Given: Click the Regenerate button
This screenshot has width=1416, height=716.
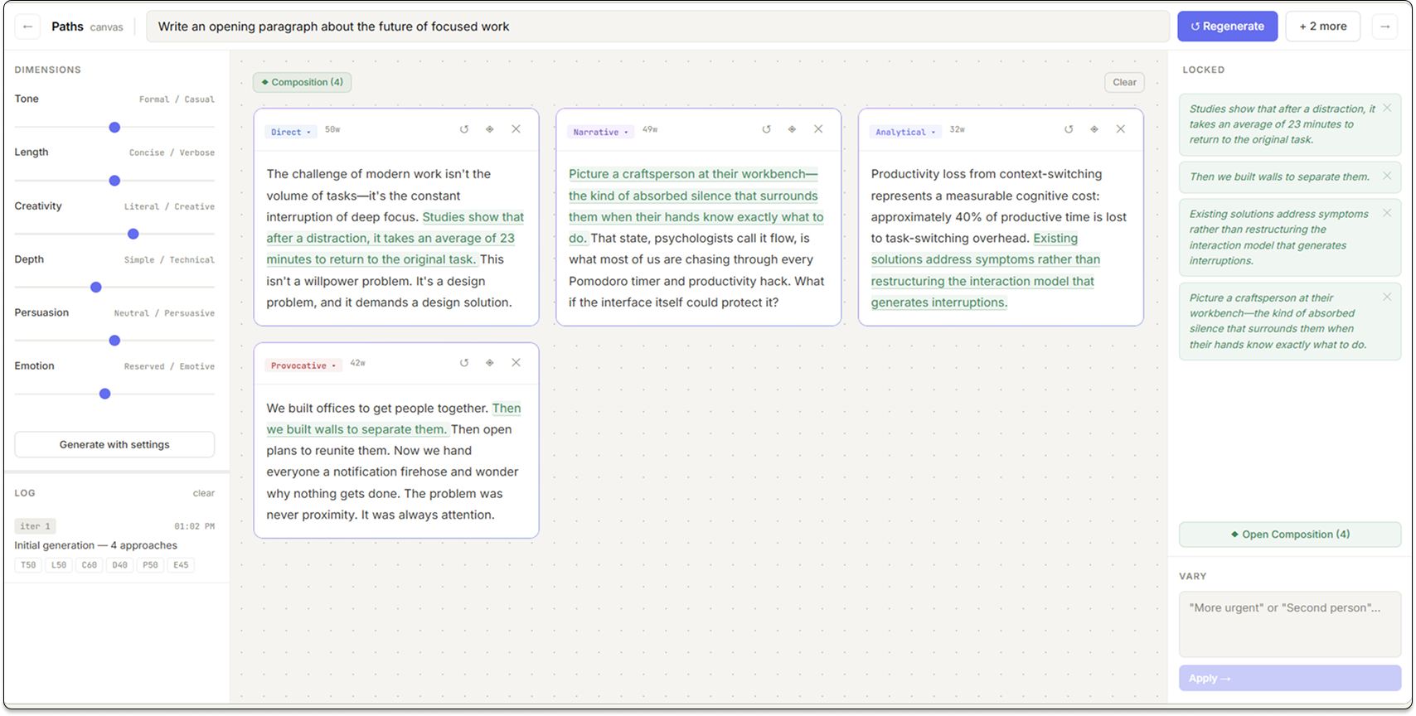Looking at the screenshot, I should point(1227,27).
